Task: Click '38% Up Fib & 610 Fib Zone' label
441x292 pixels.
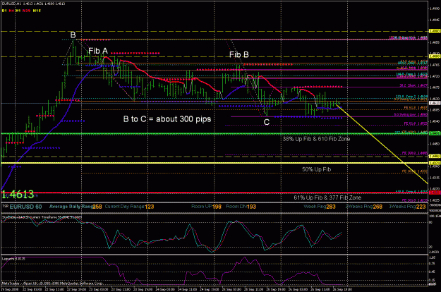Action: (x=316, y=139)
